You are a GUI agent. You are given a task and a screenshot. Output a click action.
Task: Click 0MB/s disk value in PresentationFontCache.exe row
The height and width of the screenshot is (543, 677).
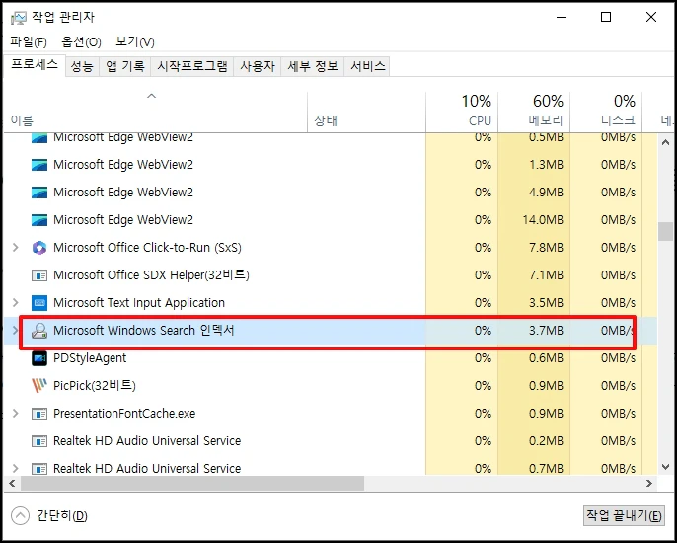(x=618, y=414)
